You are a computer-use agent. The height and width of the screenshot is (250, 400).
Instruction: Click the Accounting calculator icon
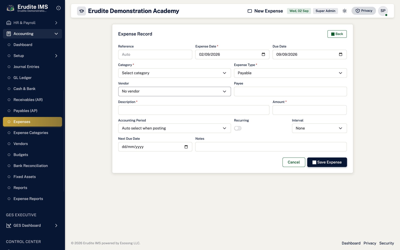[x=9, y=34]
